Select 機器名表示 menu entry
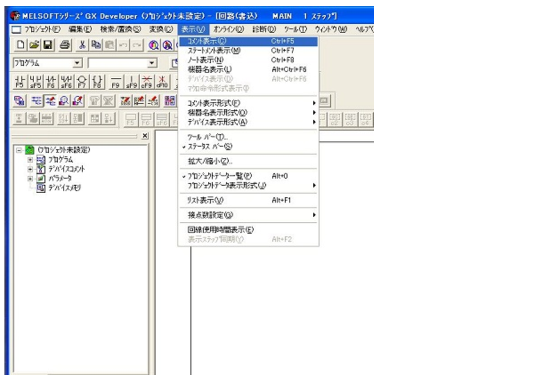Image resolution: width=534 pixels, height=383 pixels. tap(248, 69)
